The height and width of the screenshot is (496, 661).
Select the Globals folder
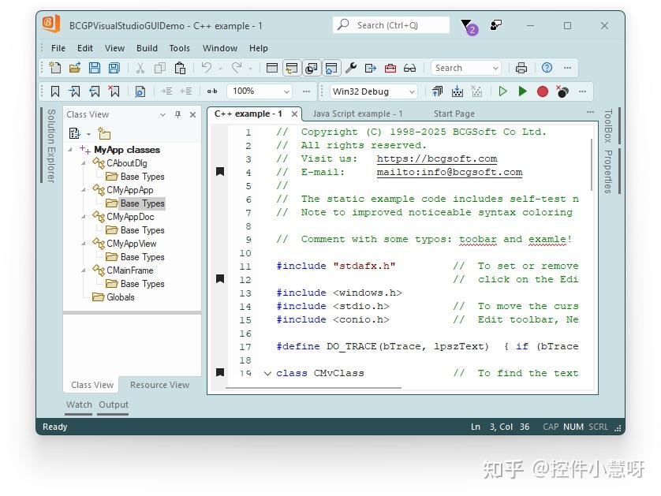(121, 297)
